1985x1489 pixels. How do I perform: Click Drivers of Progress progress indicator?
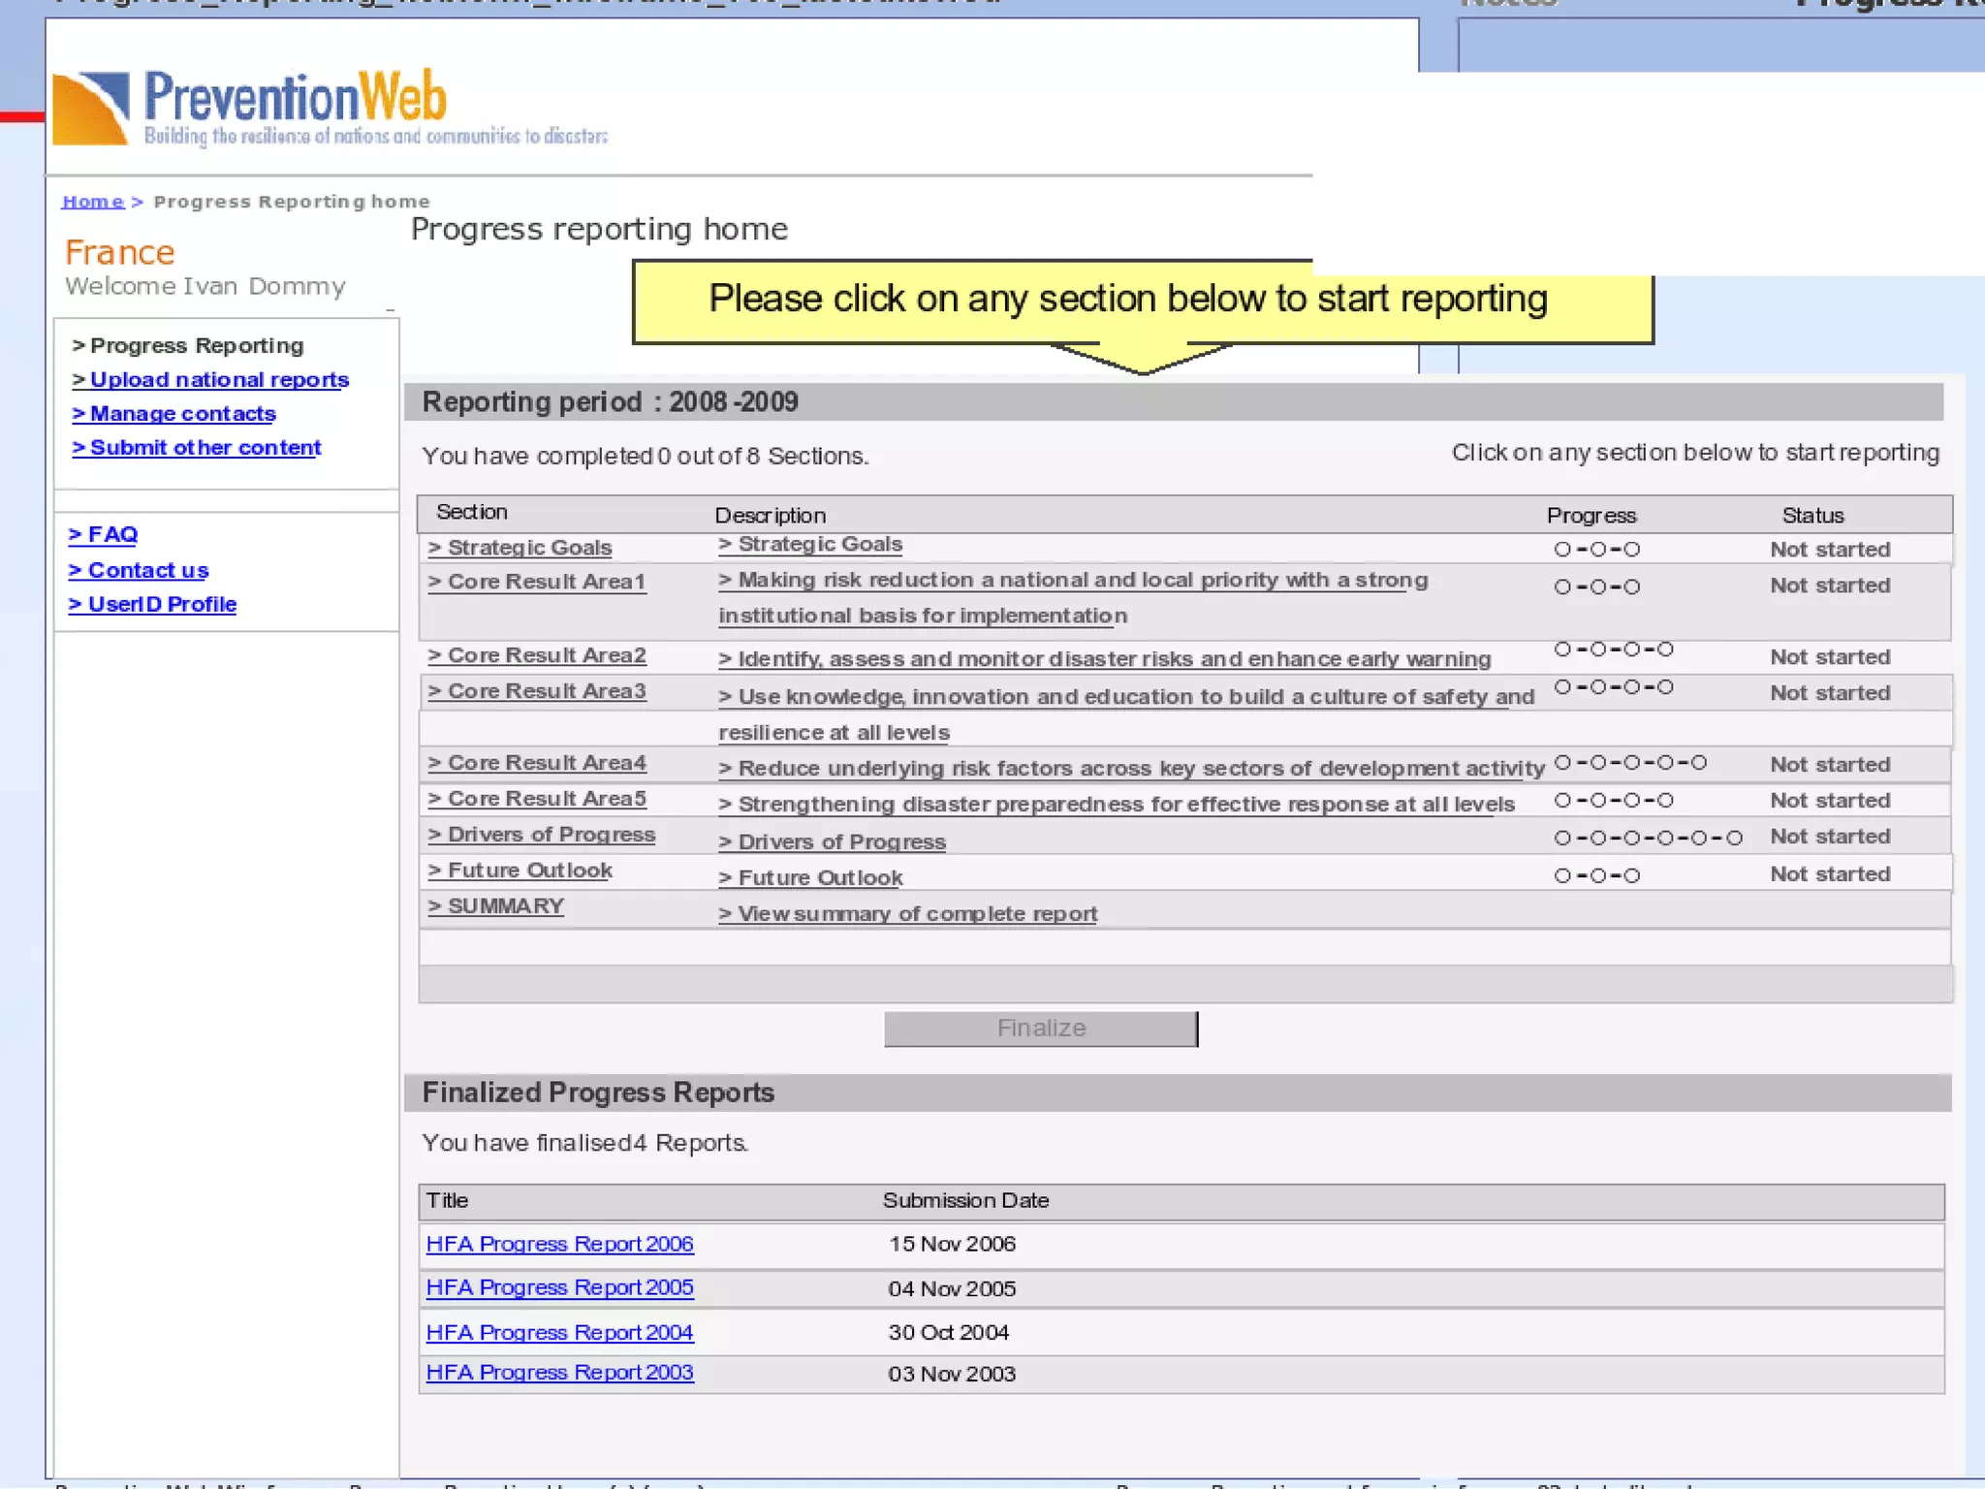pos(1648,838)
